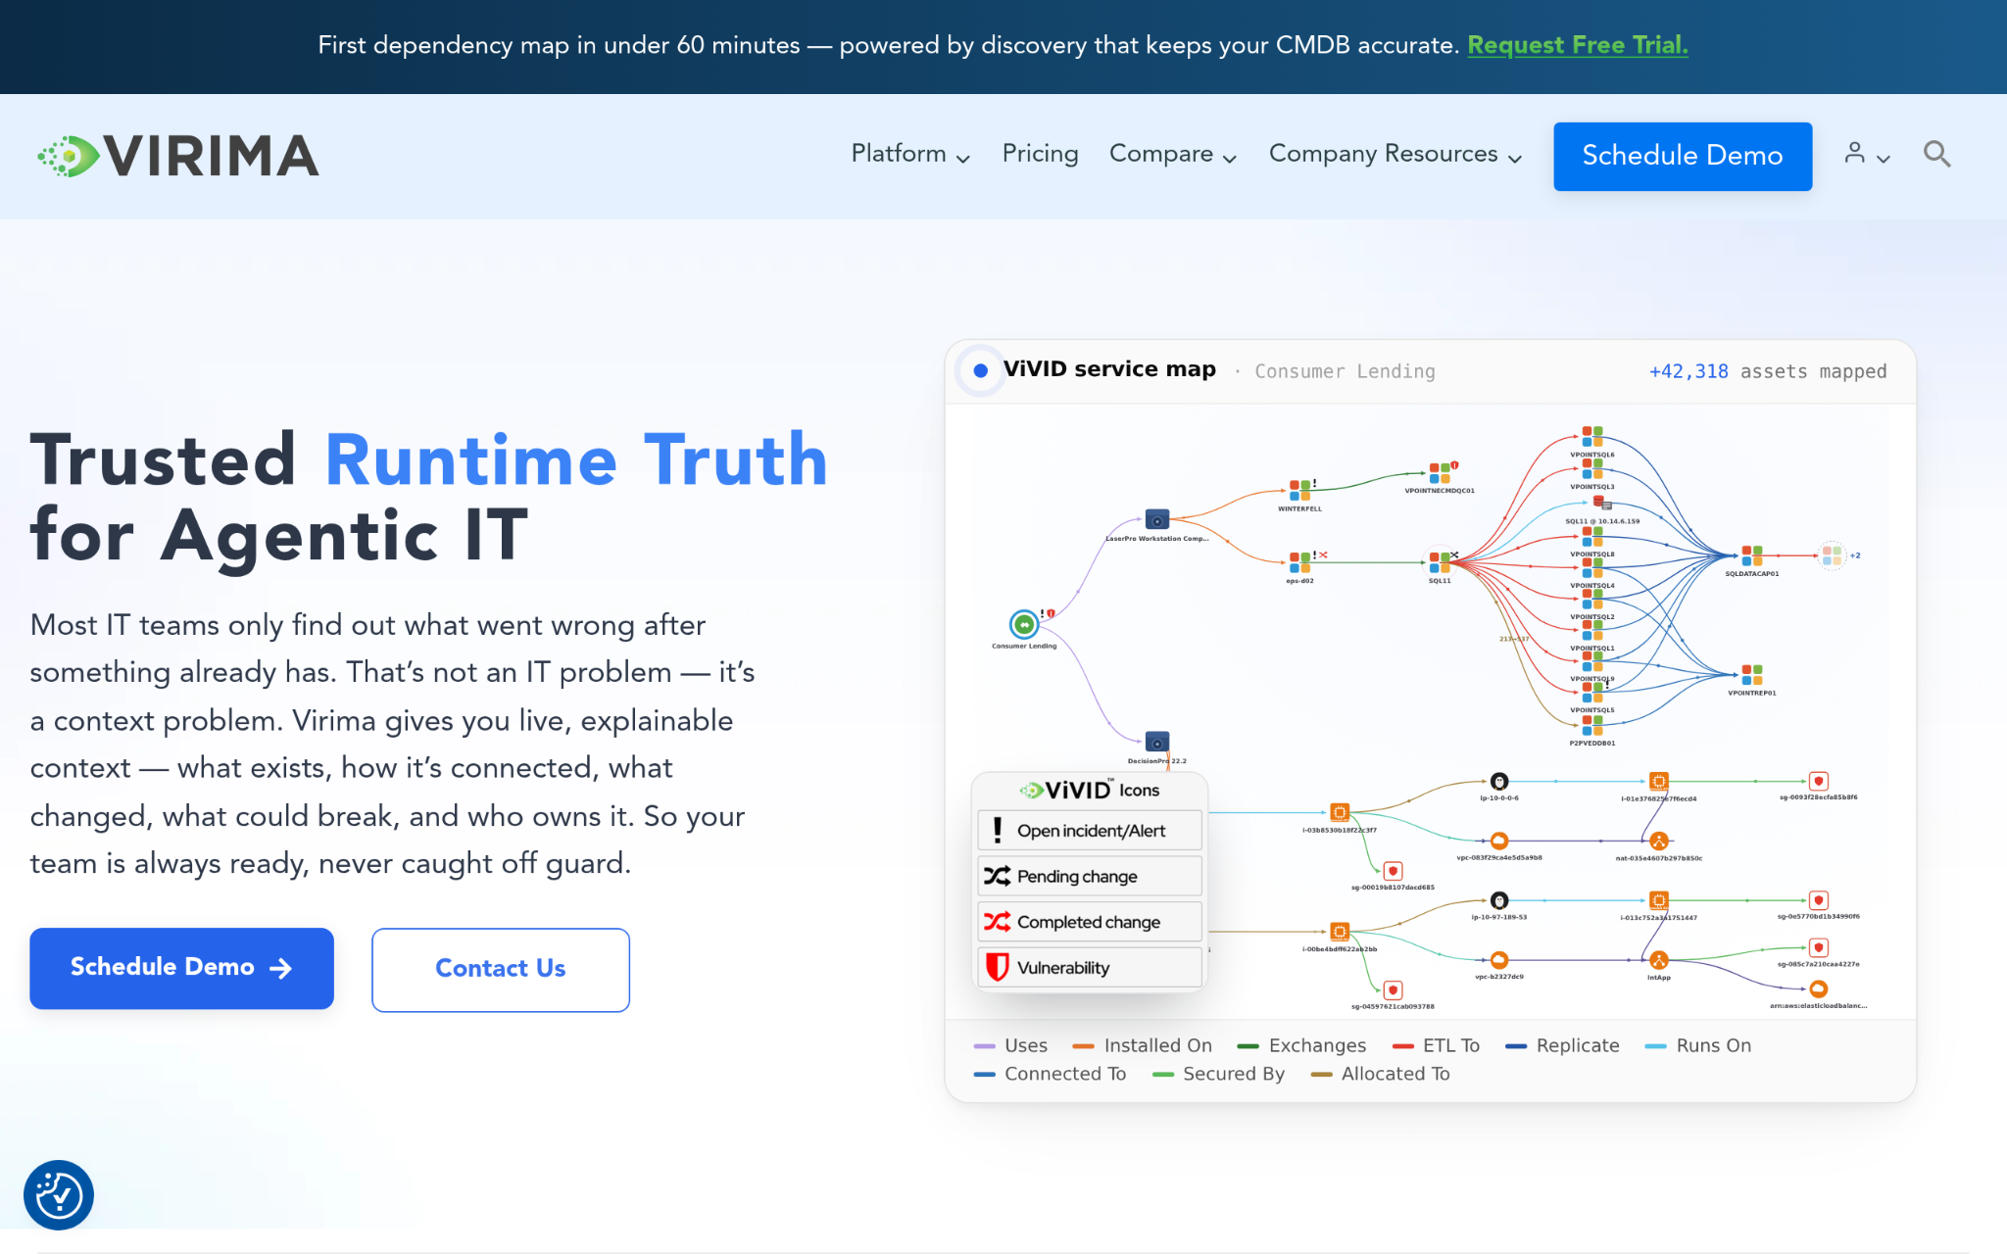This screenshot has height=1254, width=2007.
Task: Click the Pending change shuffle icon
Action: click(x=998, y=876)
